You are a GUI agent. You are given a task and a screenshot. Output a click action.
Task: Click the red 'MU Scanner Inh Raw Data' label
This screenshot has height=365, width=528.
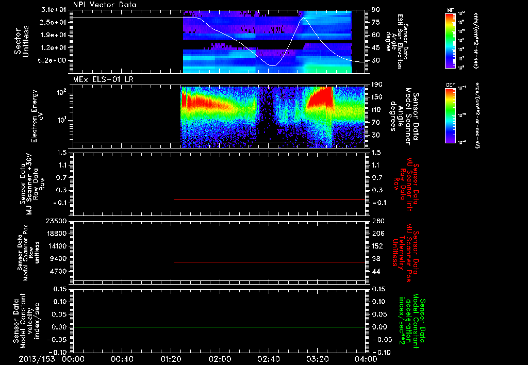pos(406,184)
